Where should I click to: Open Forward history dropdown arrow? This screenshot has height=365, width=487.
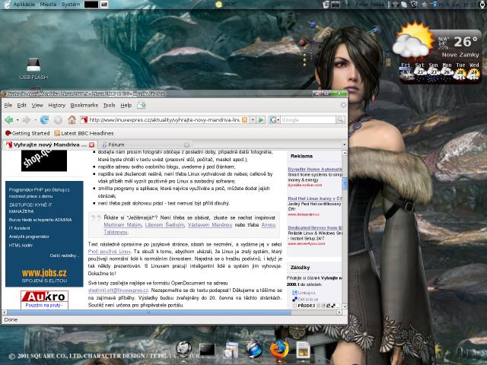click(x=35, y=120)
